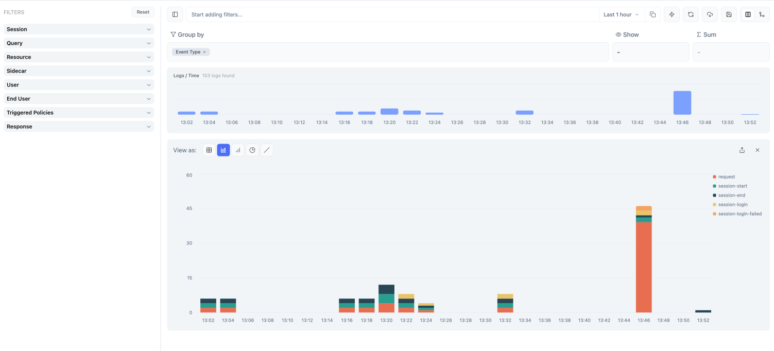Click the save icon in the toolbar

pos(729,14)
